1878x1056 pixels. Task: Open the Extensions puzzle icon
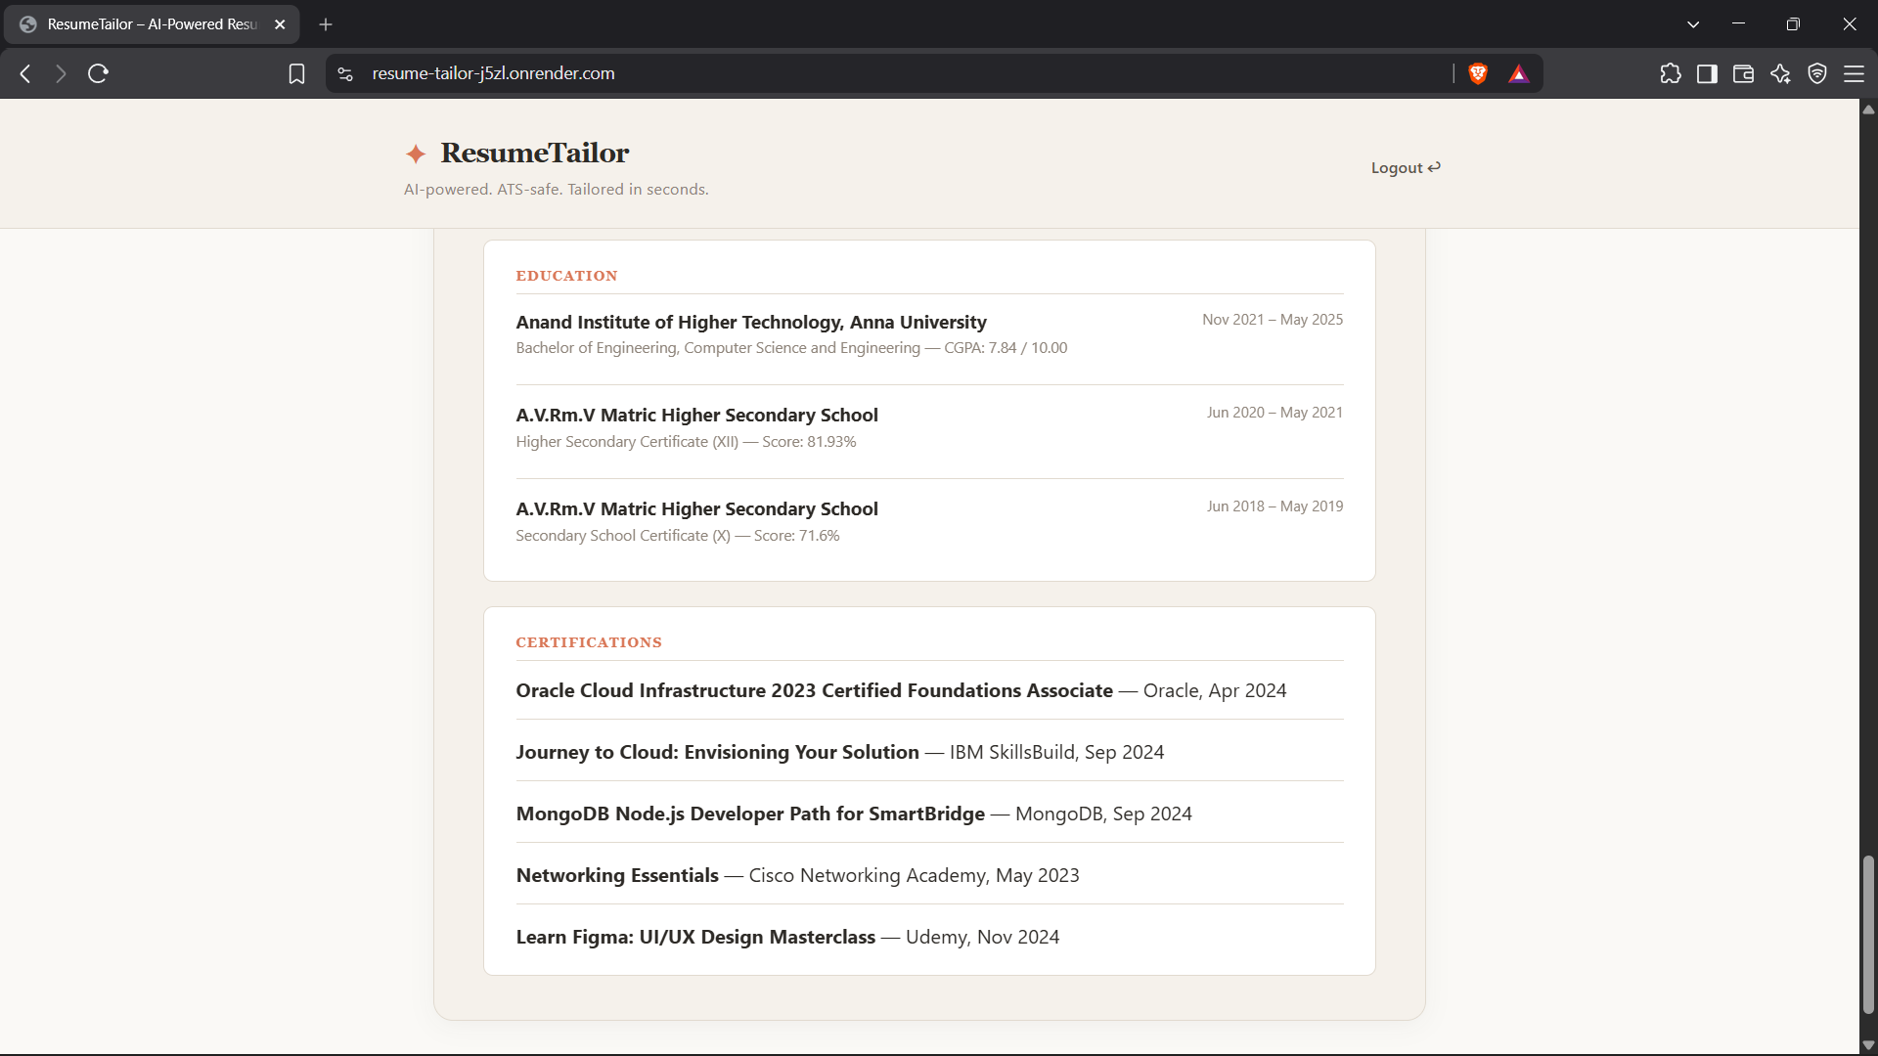pos(1671,73)
